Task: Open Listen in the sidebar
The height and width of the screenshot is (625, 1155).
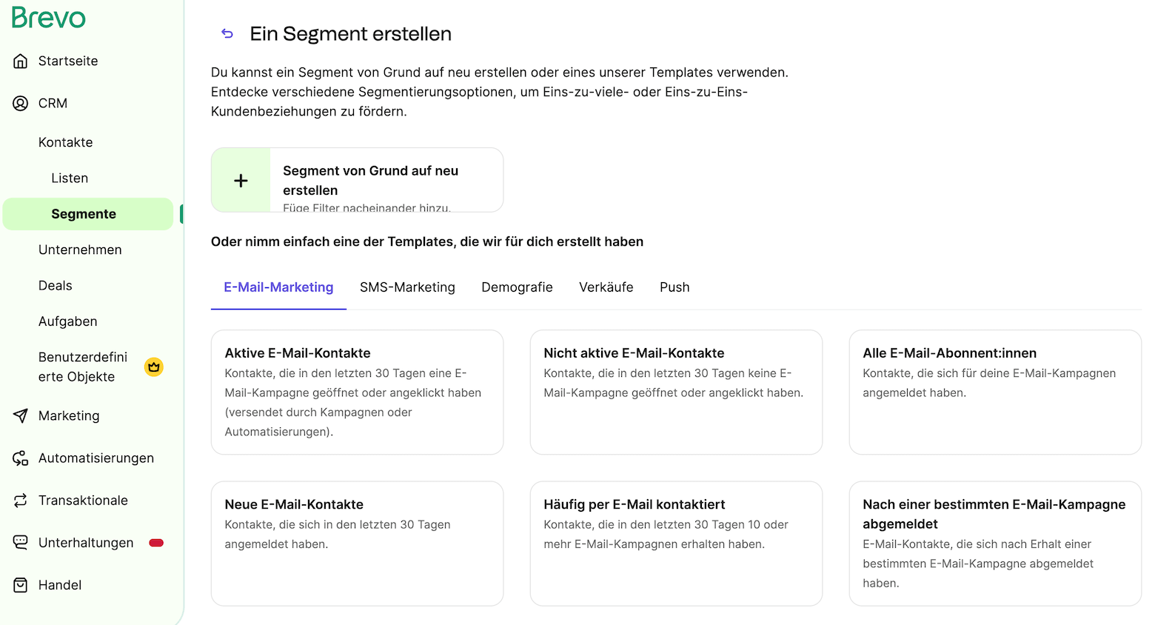Action: (70, 178)
